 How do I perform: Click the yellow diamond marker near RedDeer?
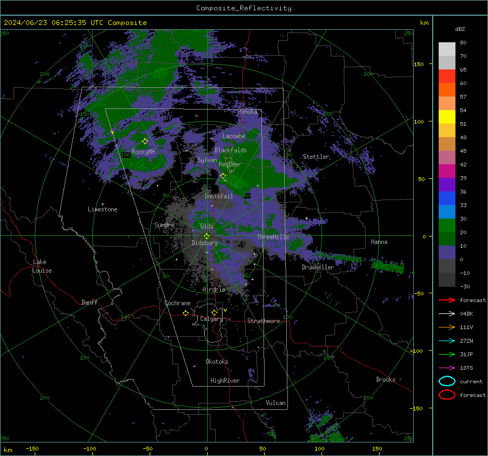223,176
